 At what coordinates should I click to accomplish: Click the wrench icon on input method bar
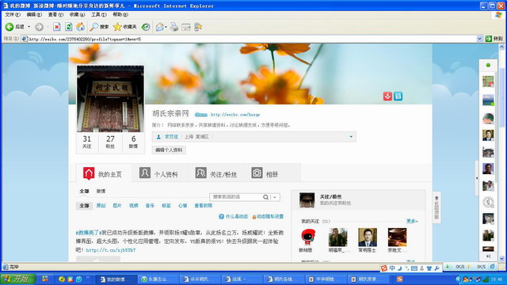pyautogui.click(x=436, y=268)
